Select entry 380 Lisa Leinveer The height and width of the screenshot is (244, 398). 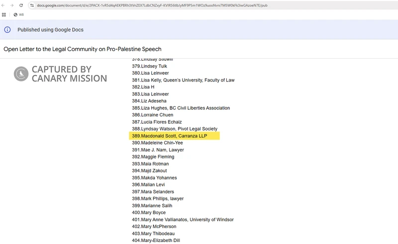coord(150,73)
